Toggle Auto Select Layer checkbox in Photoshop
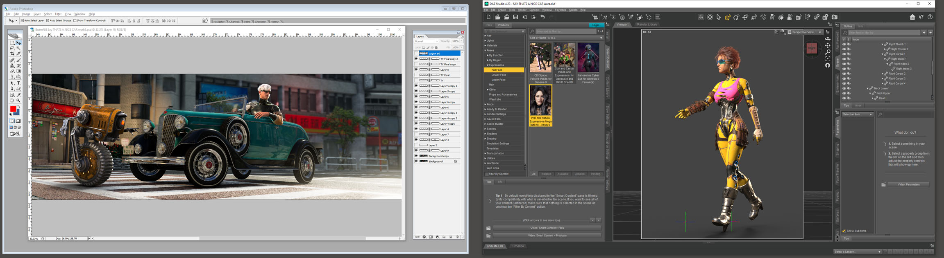The height and width of the screenshot is (258, 944). pos(23,20)
